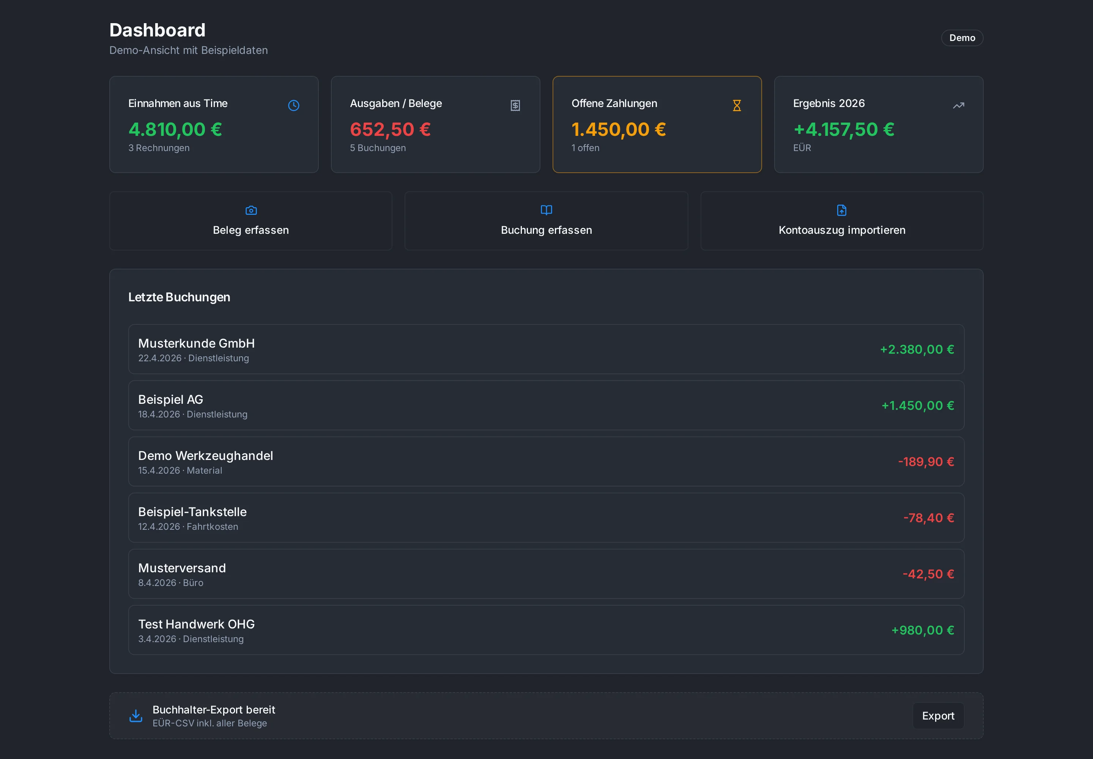Viewport: 1093px width, 759px height.
Task: Click the clock icon in Einnahmen card
Action: coord(293,106)
